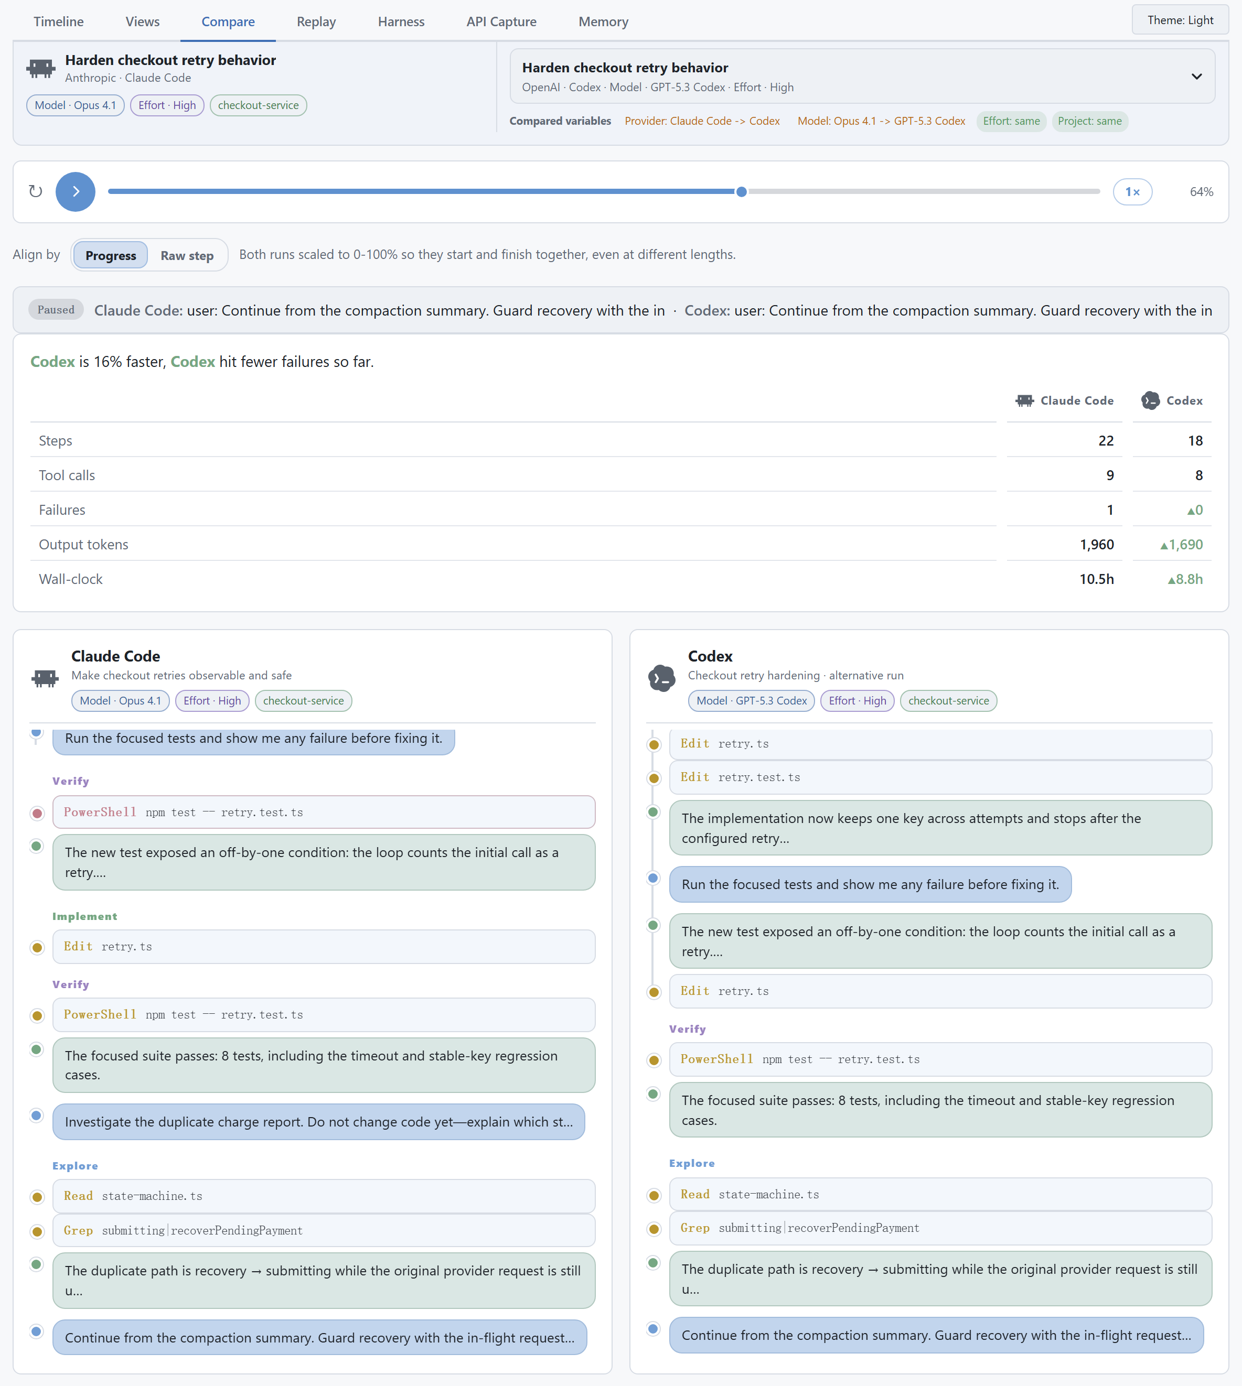Click the Paused status badge
1242x1386 pixels.
pyautogui.click(x=56, y=310)
